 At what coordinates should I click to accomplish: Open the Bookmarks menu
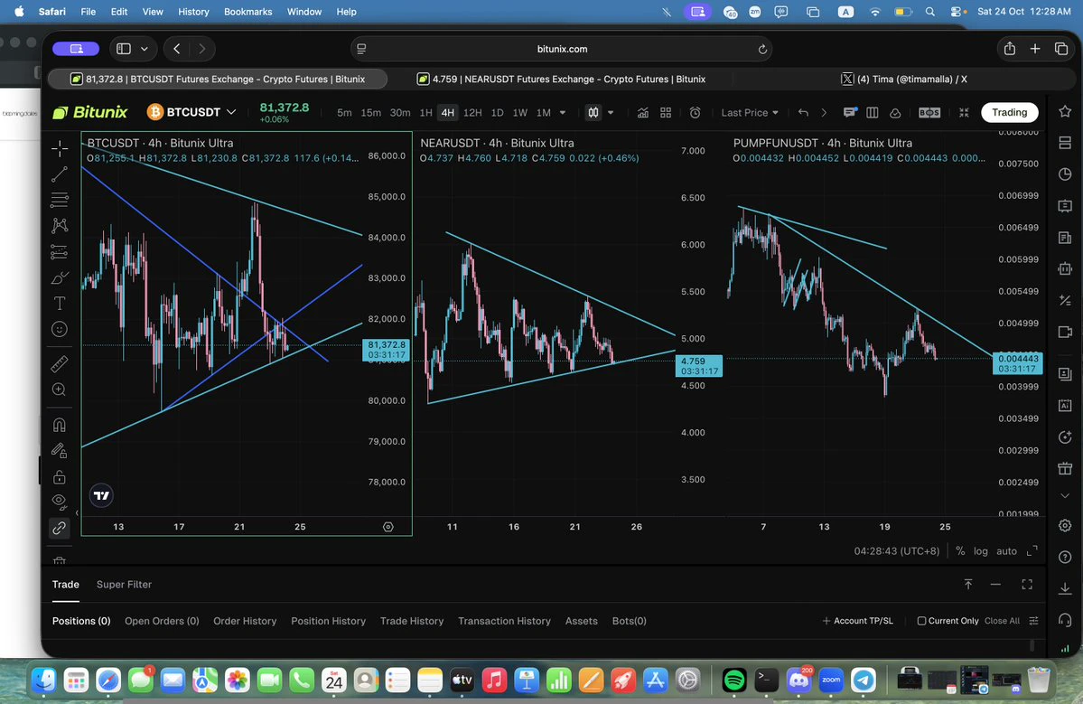click(248, 12)
